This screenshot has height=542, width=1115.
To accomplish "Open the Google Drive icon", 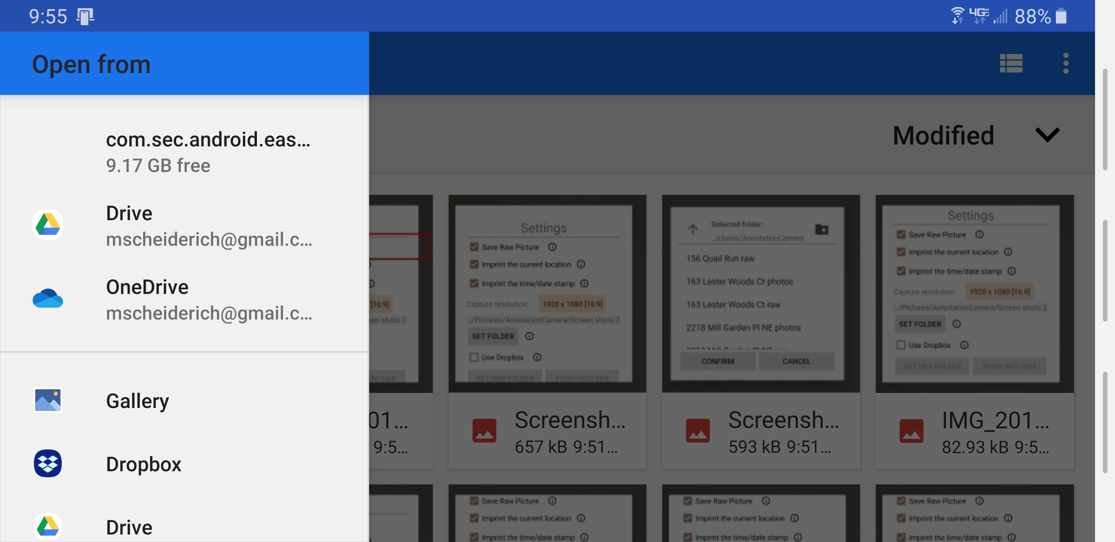I will point(47,224).
